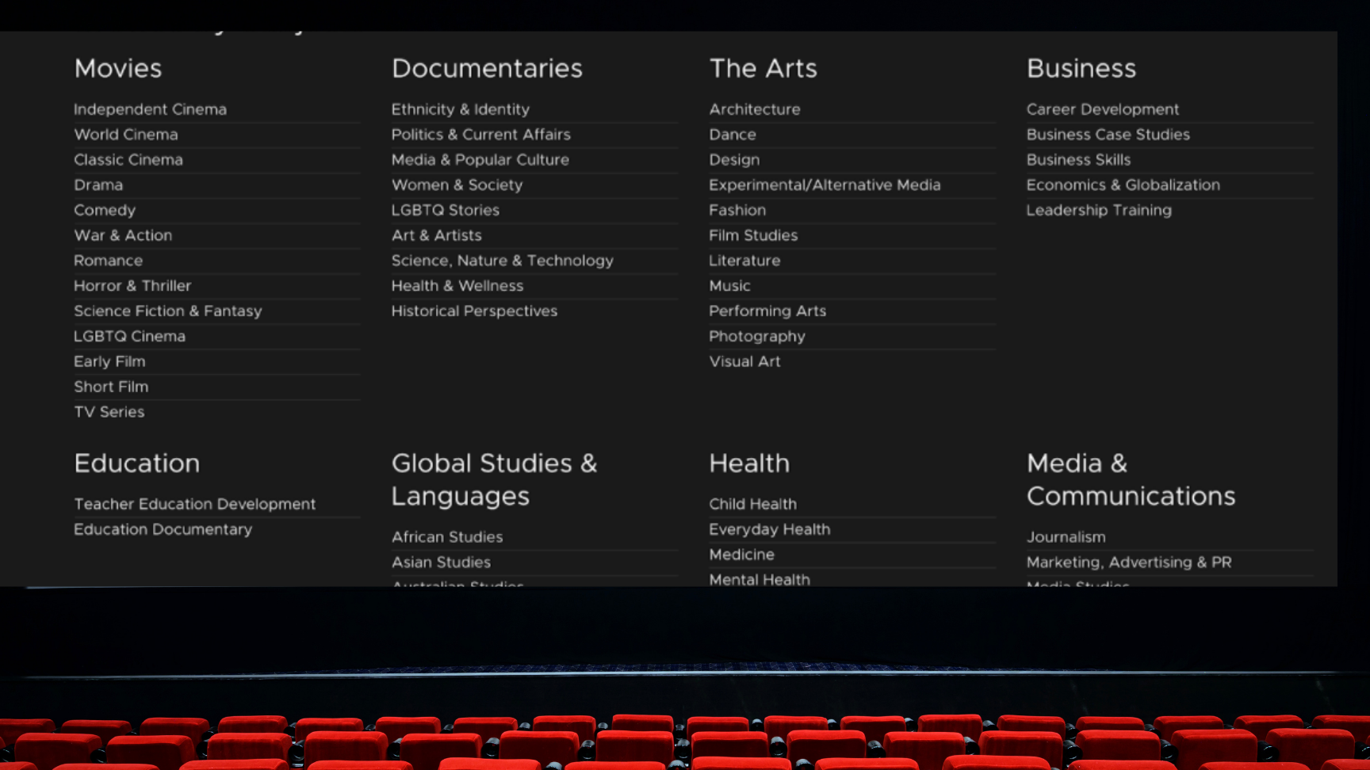Go to the Comedy genre
The width and height of the screenshot is (1370, 770).
(x=105, y=211)
